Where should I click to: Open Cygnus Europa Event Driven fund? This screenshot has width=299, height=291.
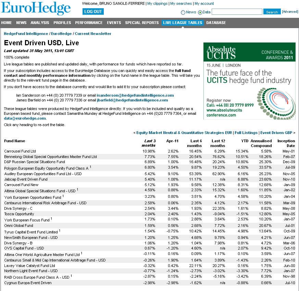click(x=28, y=283)
